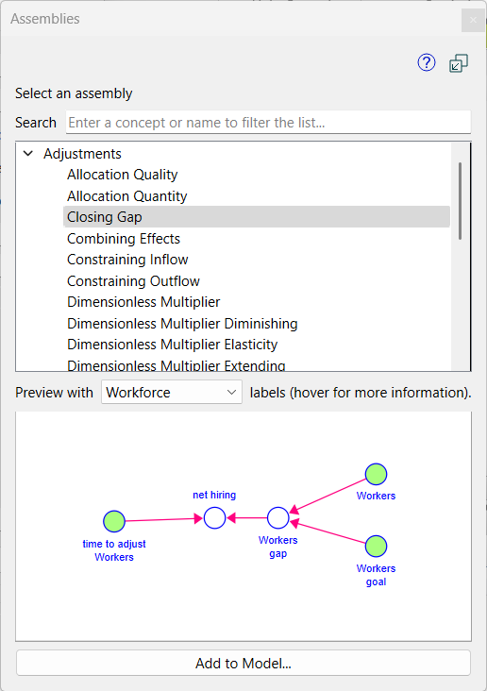Viewport: 487px width, 691px height.
Task: Open the Workforce labels dropdown
Action: 172,392
